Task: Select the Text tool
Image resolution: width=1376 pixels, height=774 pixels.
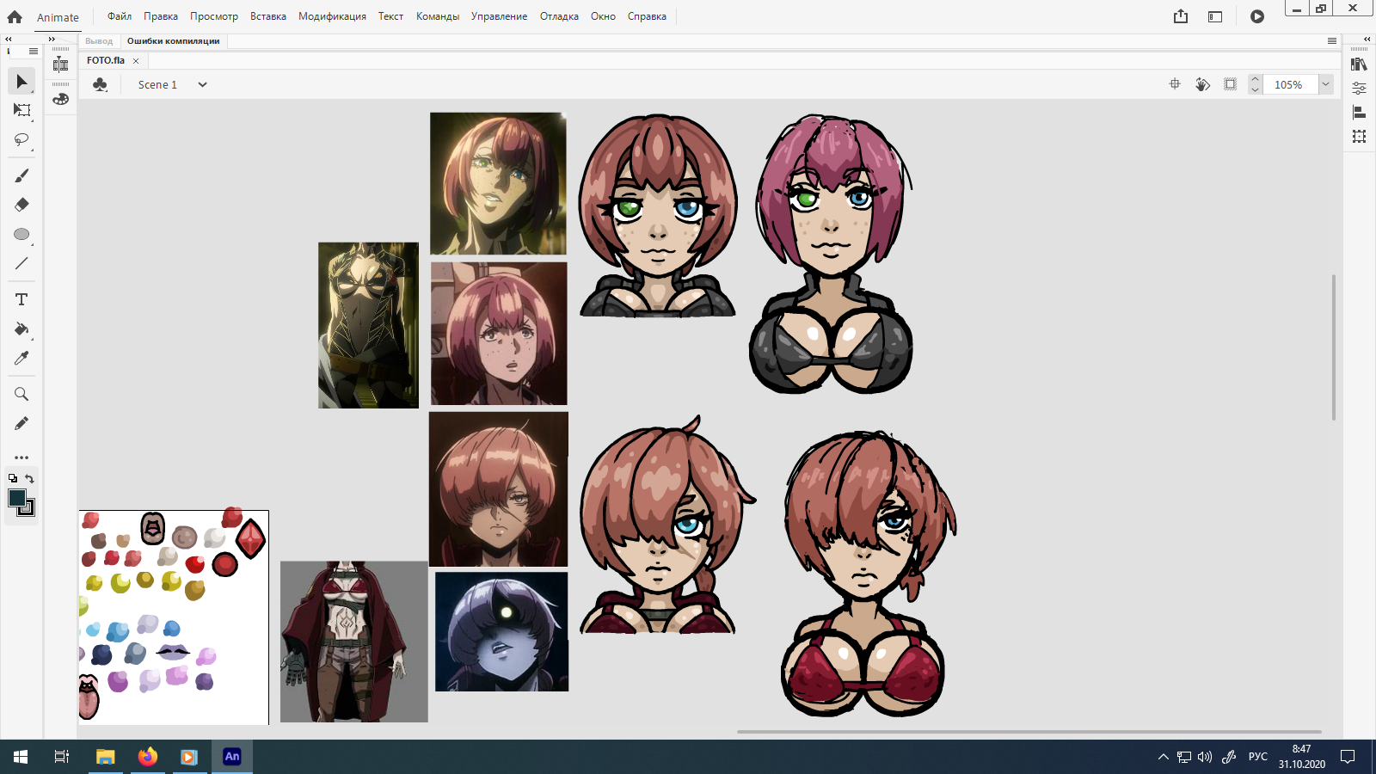Action: point(21,299)
